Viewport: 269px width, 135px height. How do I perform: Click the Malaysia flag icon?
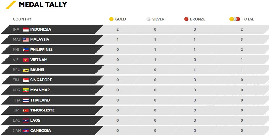[26, 40]
